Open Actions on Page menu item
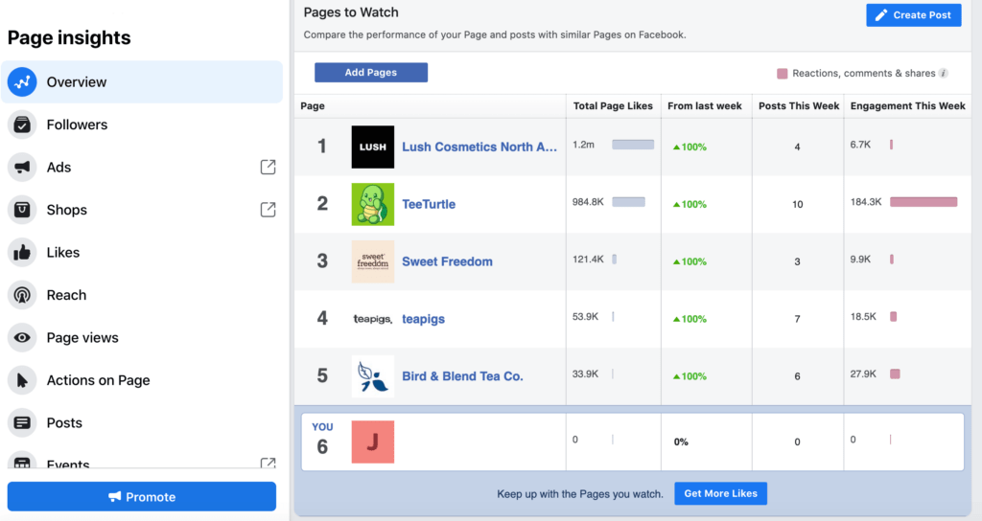Screen dimensions: 982x521 (142, 380)
